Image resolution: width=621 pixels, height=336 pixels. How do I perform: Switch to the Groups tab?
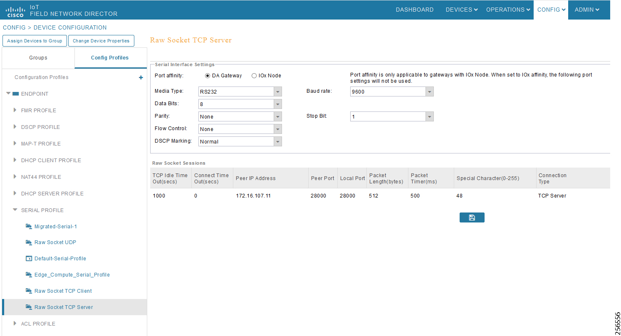coord(38,58)
